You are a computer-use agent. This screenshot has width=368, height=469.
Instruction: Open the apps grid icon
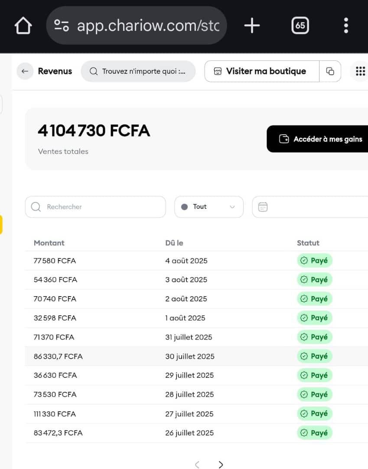[x=360, y=71]
